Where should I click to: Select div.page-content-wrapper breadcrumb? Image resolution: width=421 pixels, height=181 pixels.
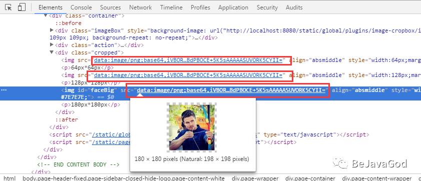point(377,178)
